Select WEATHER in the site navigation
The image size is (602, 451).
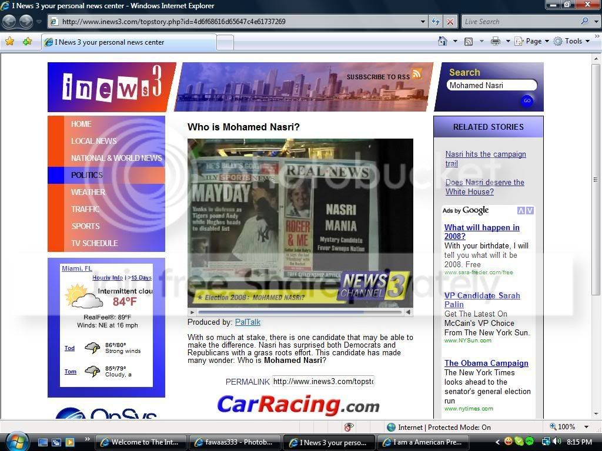88,192
